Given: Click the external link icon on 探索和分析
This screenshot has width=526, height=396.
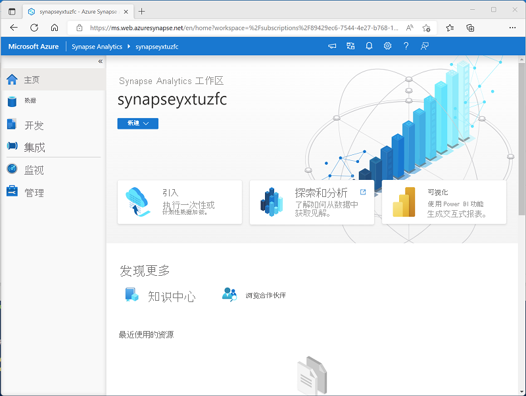Looking at the screenshot, I should coord(363,192).
